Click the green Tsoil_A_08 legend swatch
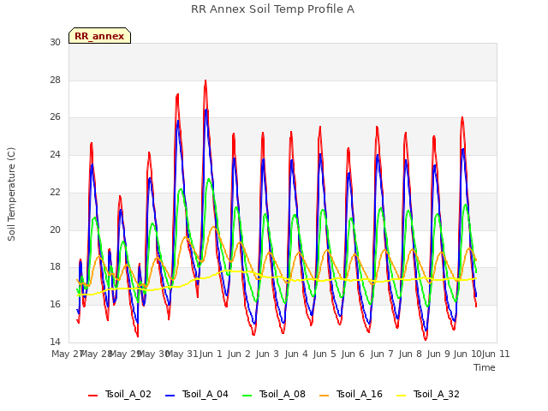Viewport: 548px width, 411px height. tap(247, 396)
